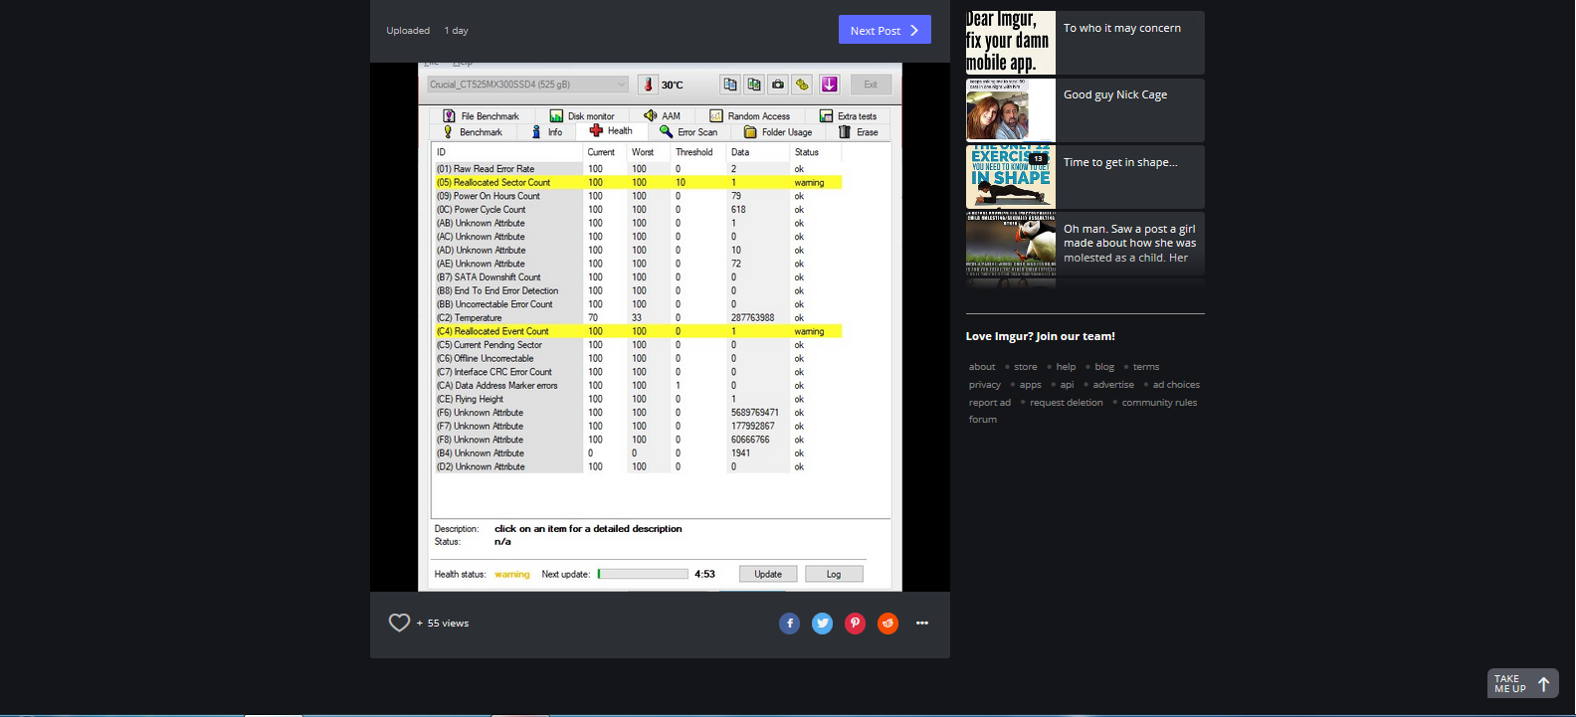The image size is (1576, 717).
Task: Click the TAKE ME UP button
Action: pos(1523,683)
